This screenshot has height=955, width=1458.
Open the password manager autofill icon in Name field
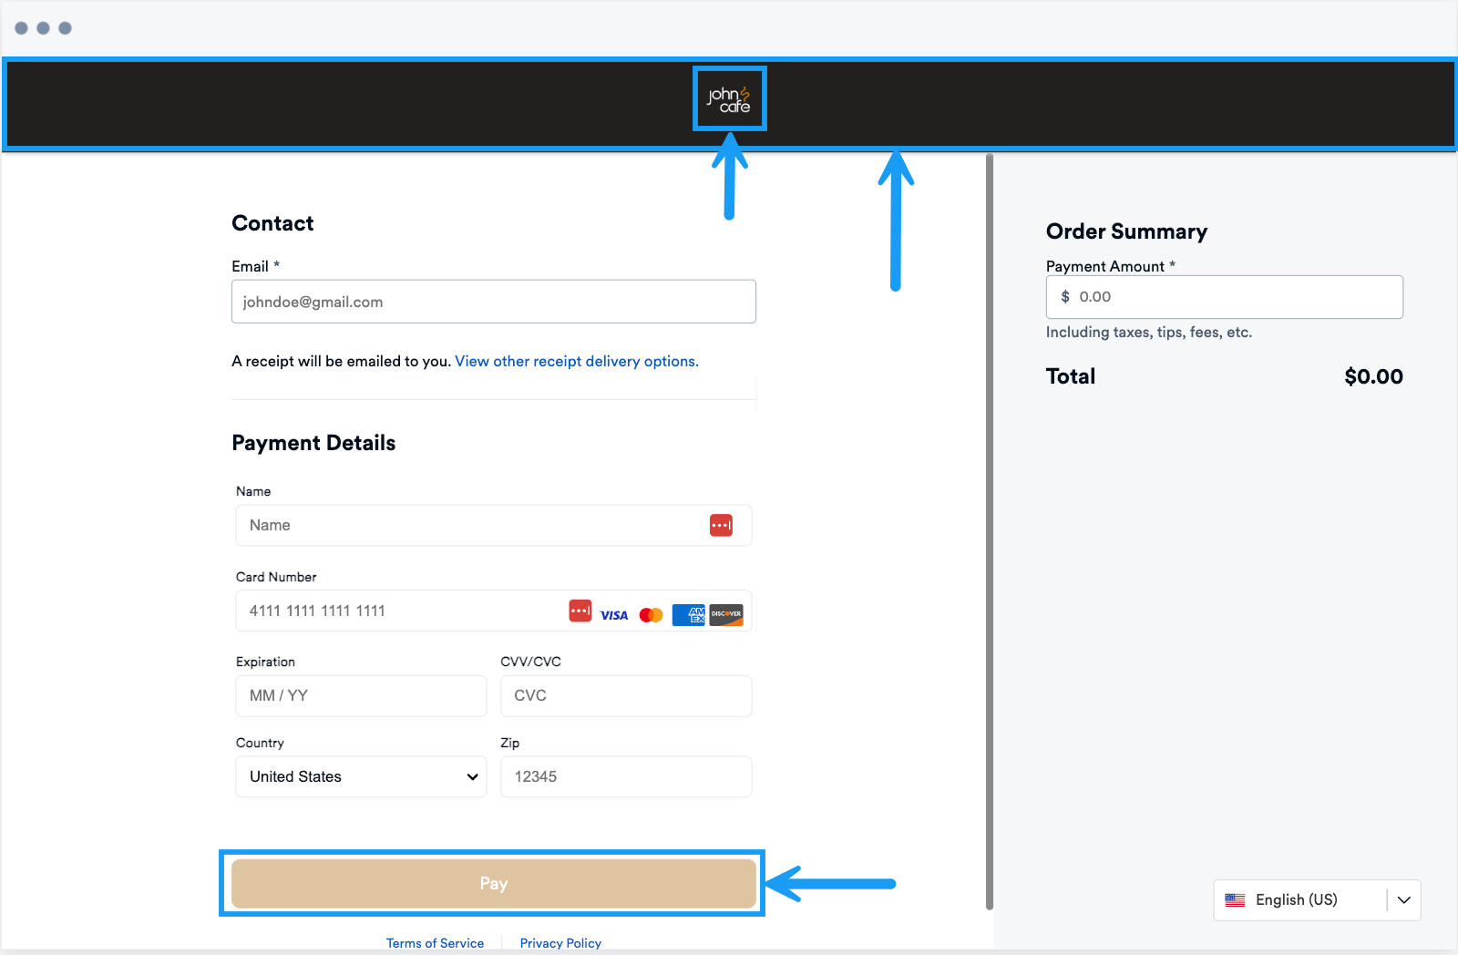(x=721, y=525)
